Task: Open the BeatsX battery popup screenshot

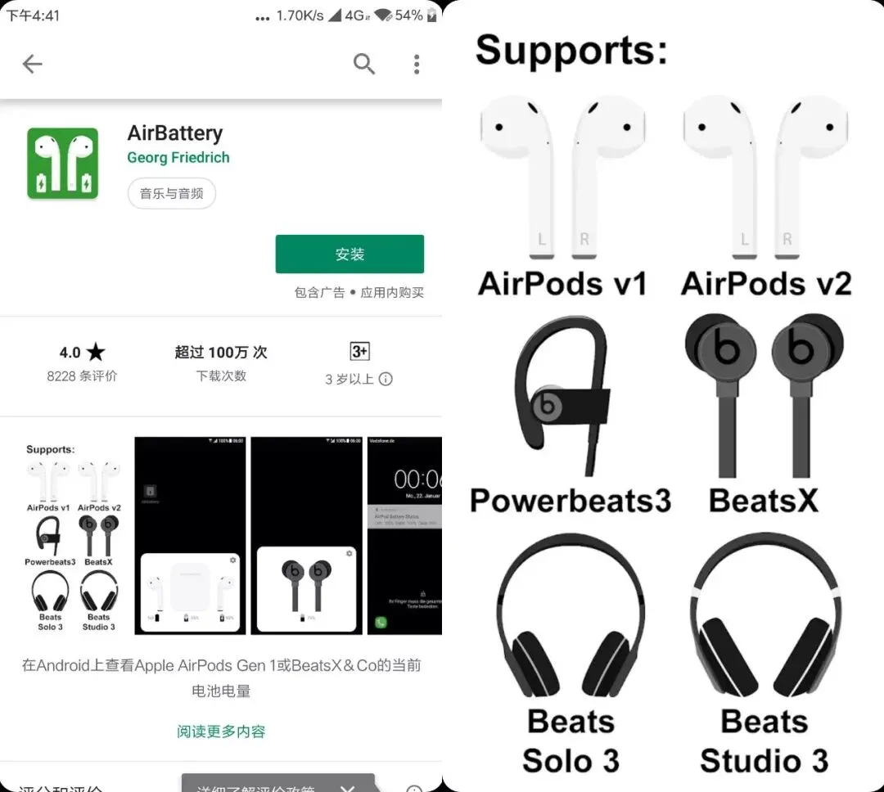Action: click(x=307, y=536)
